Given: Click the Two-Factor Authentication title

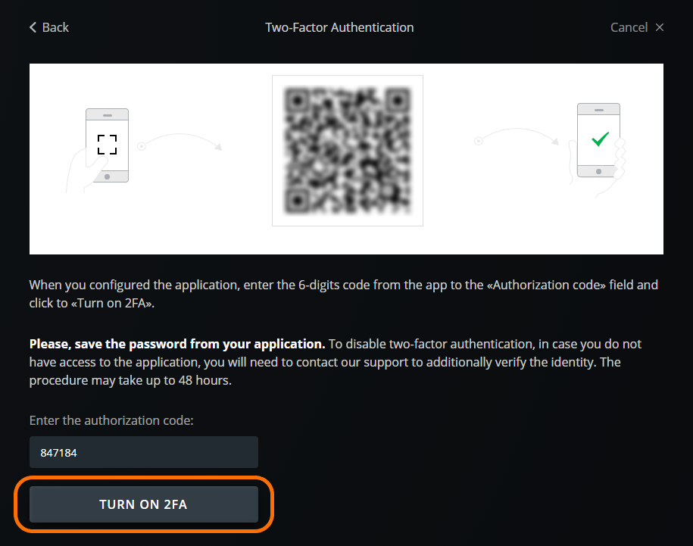Looking at the screenshot, I should [x=339, y=27].
